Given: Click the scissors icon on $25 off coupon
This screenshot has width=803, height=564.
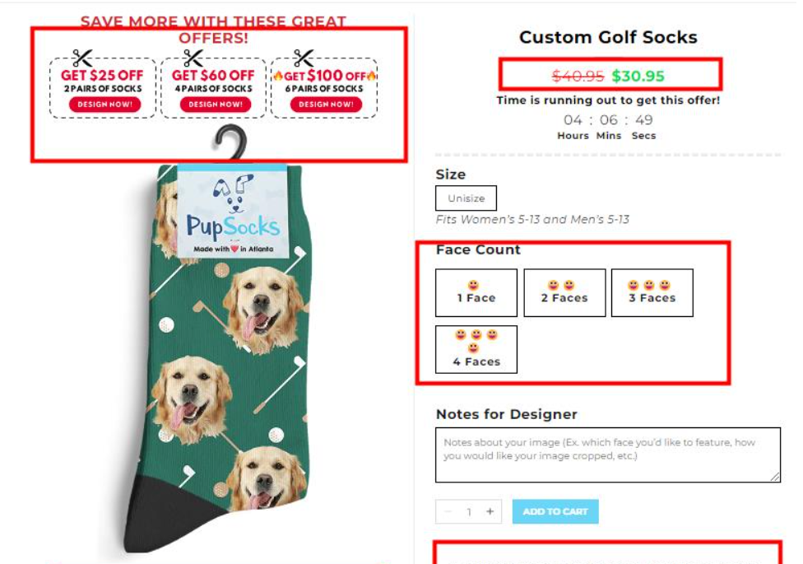Looking at the screenshot, I should (82, 58).
